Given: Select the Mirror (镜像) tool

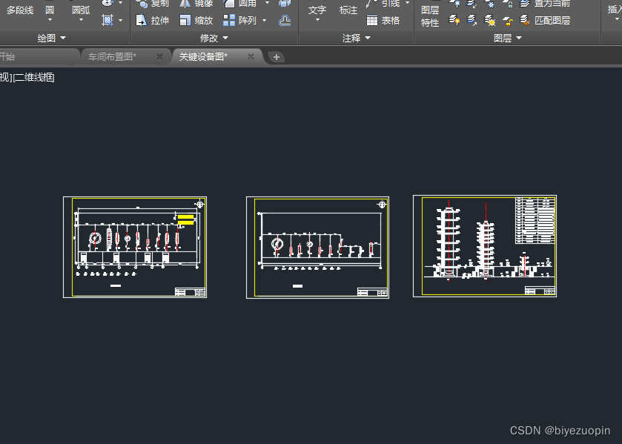Looking at the screenshot, I should tap(196, 4).
